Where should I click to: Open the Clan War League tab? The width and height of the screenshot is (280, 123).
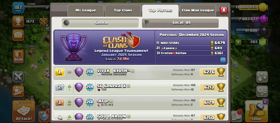tap(198, 11)
